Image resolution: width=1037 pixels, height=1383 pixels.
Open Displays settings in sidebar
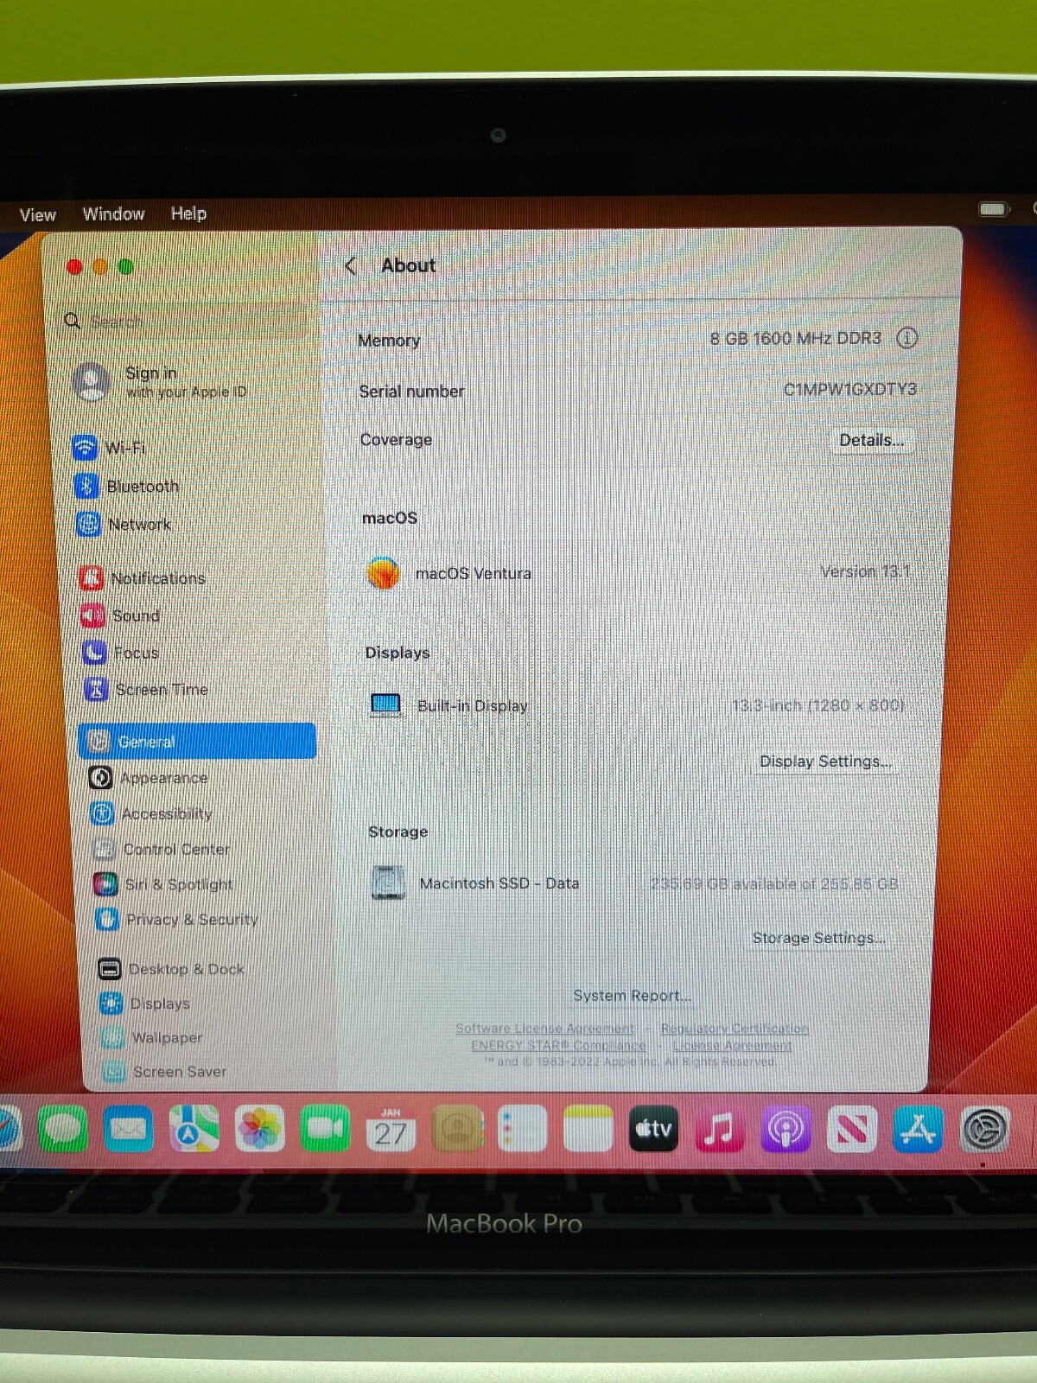pos(144,1004)
